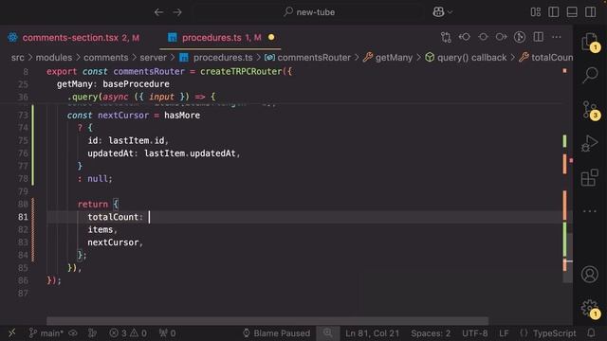Click sticky scroll line getMany: baseProcedure

(113, 84)
